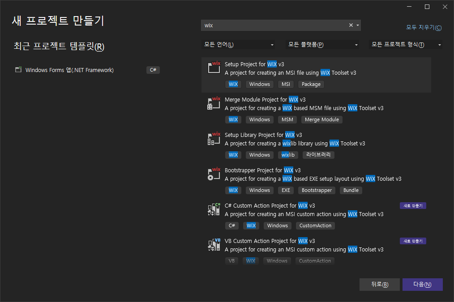The image size is (454, 302).
Task: Close the new project dialog window
Action: click(445, 7)
